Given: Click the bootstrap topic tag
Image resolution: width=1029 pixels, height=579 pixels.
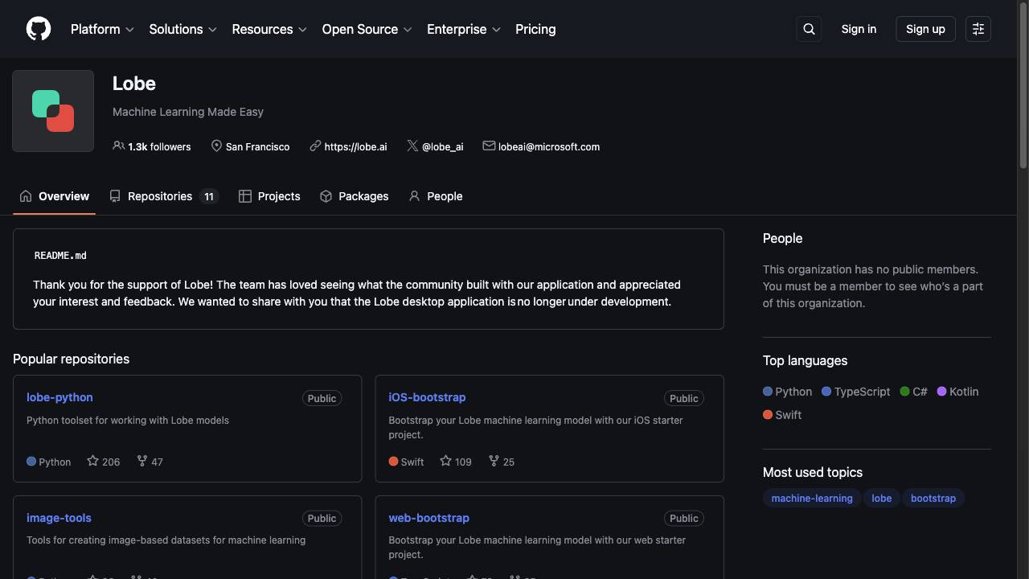Looking at the screenshot, I should (933, 498).
